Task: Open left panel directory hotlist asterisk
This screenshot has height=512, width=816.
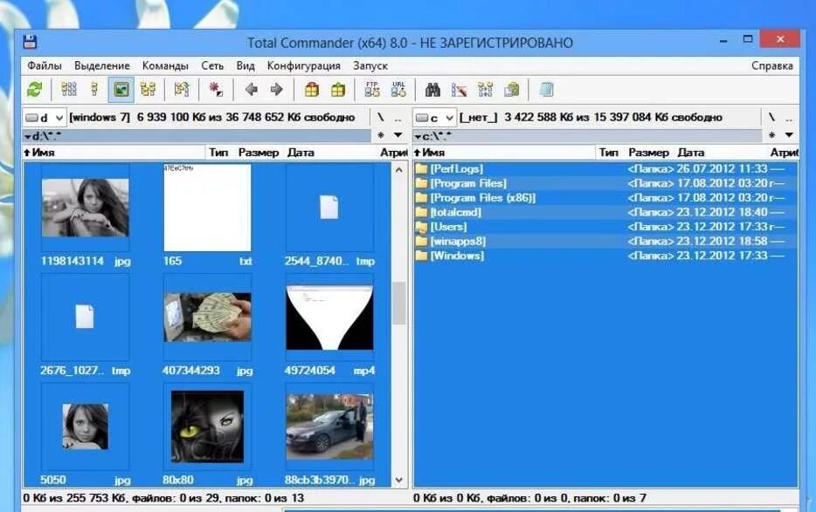Action: 381,135
